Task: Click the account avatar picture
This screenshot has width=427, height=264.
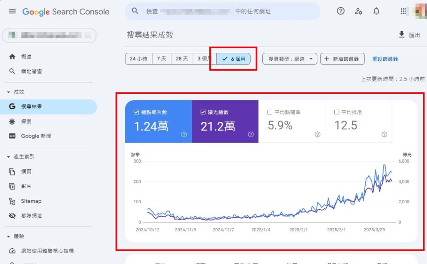Action: pyautogui.click(x=420, y=11)
